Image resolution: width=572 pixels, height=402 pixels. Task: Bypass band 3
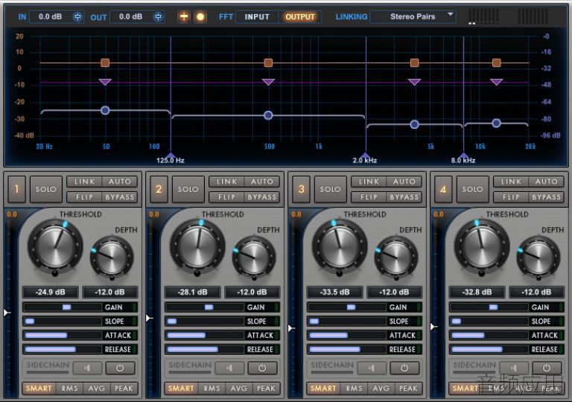click(404, 197)
